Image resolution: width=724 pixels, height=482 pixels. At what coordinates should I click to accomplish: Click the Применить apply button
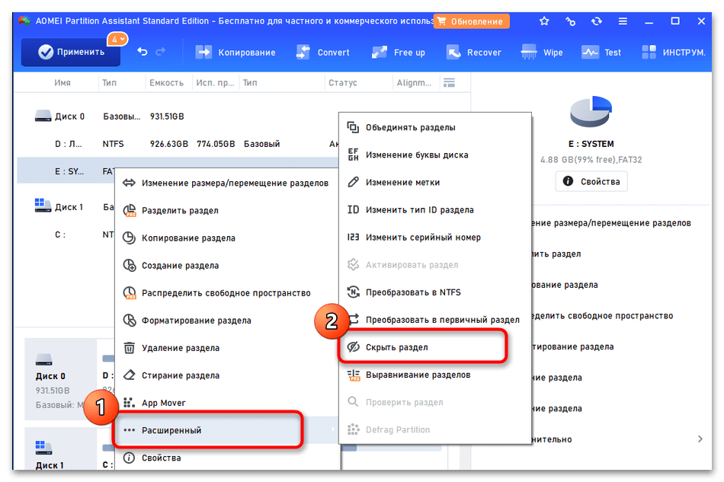pos(71,52)
